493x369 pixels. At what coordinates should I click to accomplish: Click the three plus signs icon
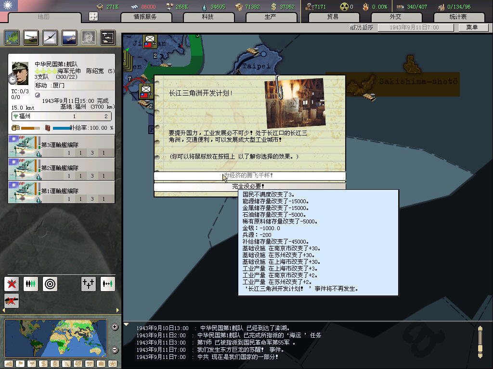pos(89,284)
